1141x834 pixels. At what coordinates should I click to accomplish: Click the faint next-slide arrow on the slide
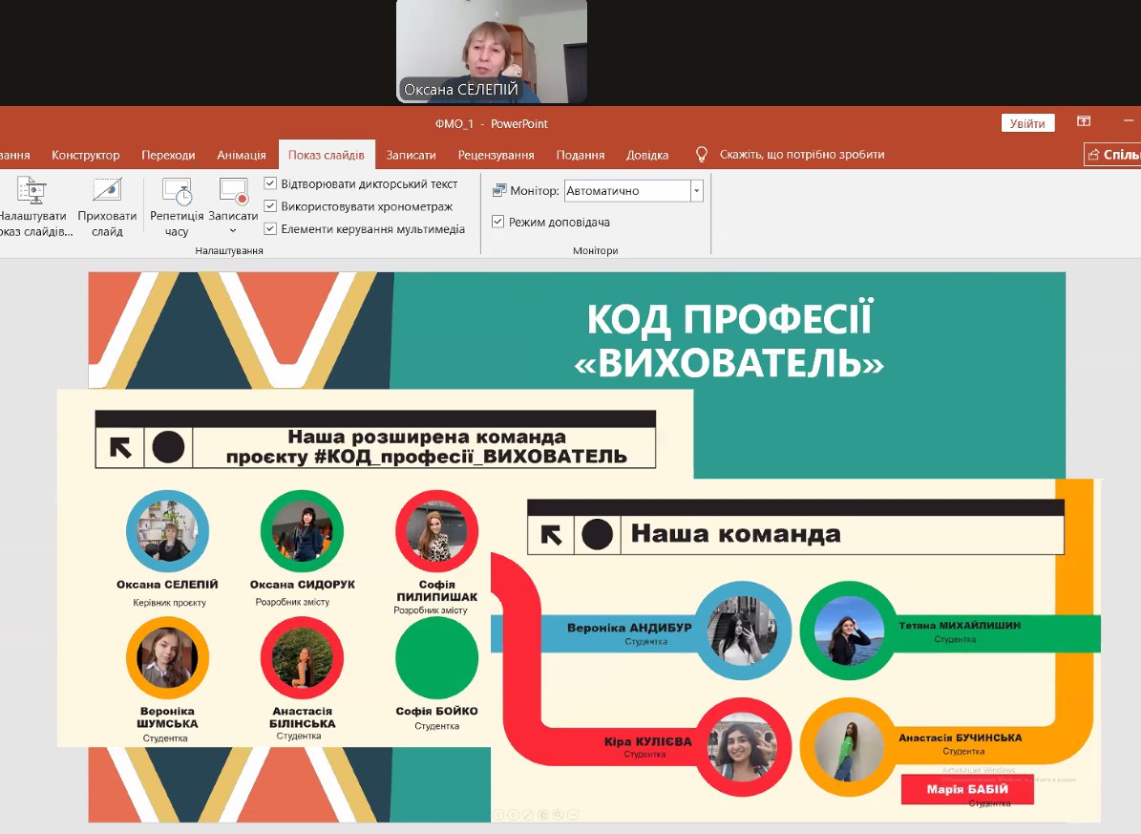tap(514, 815)
